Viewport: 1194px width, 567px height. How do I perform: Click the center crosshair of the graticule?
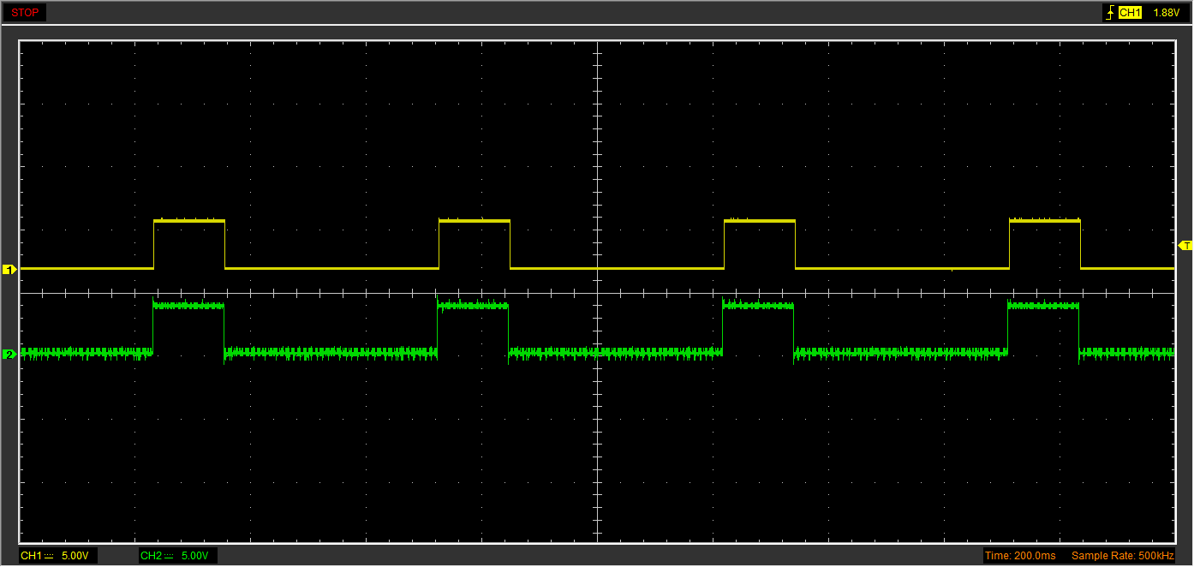click(597, 293)
